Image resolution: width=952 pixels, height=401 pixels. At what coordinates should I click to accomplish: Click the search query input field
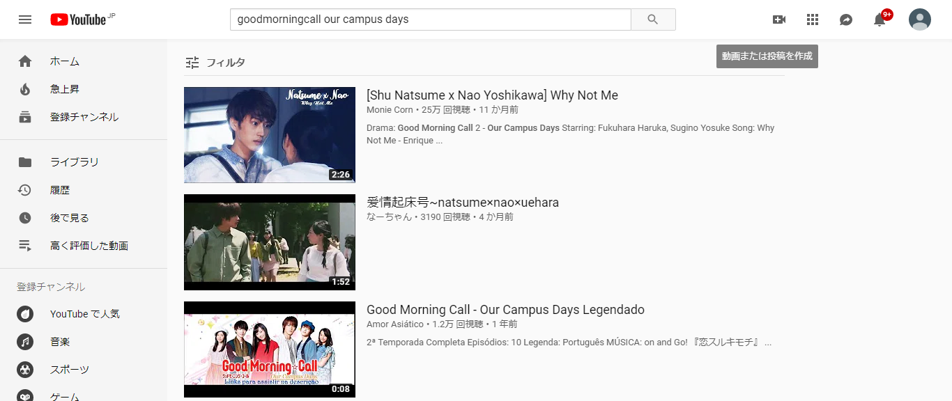pos(430,19)
